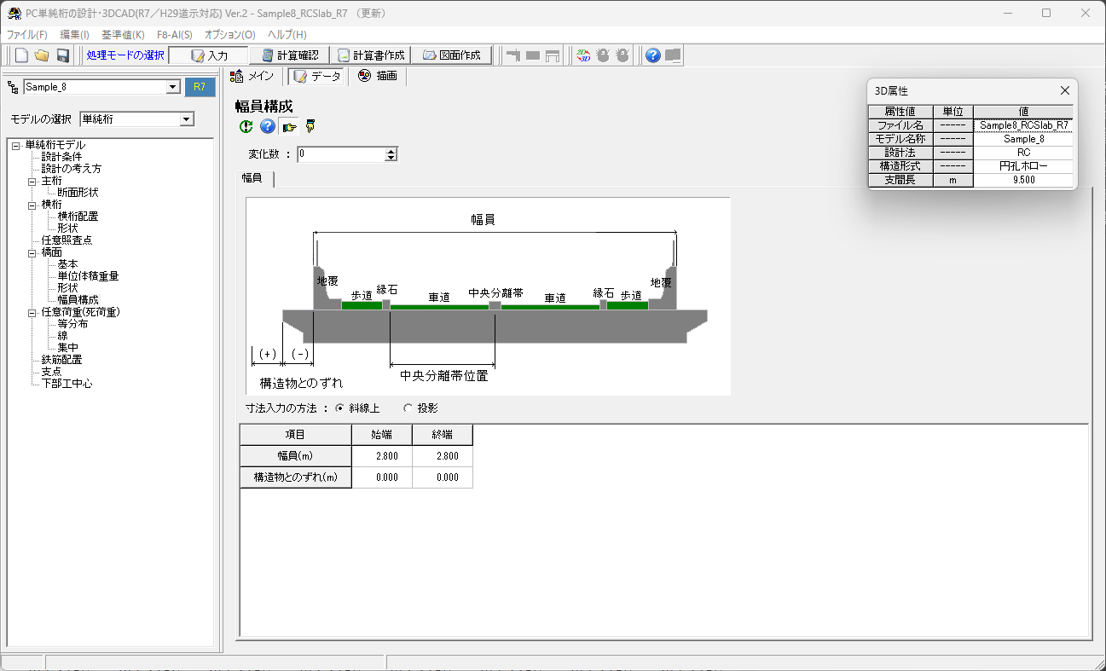Collapse the 単純桁モデル tree node
Image resolution: width=1106 pixels, height=671 pixels.
(16, 145)
